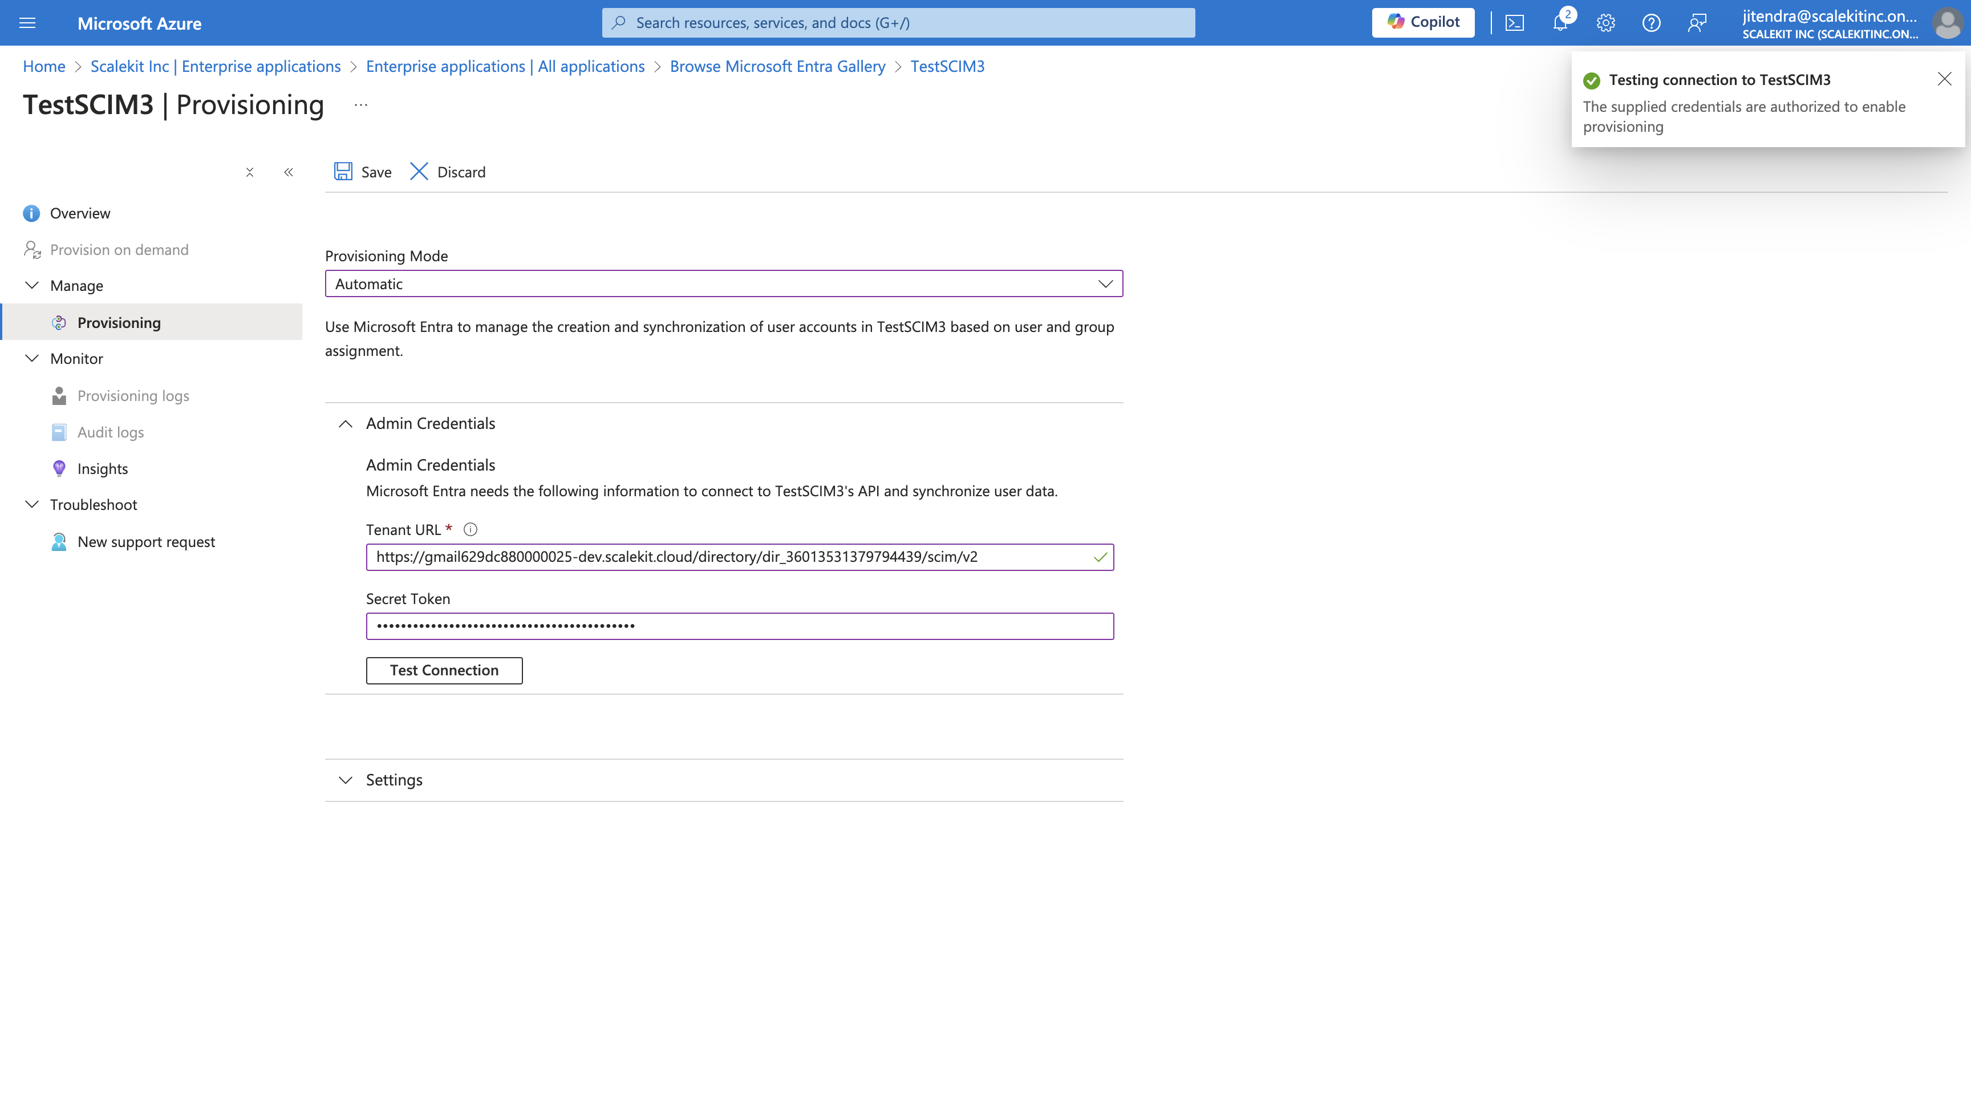Open feedback icon in top bar
Screen dimensions: 1971x1094
pyautogui.click(x=1697, y=23)
